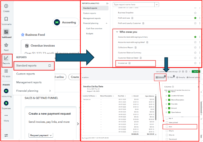The image size is (203, 142).
Task: Select Management reports in the Reports flyout
Action: point(29,82)
